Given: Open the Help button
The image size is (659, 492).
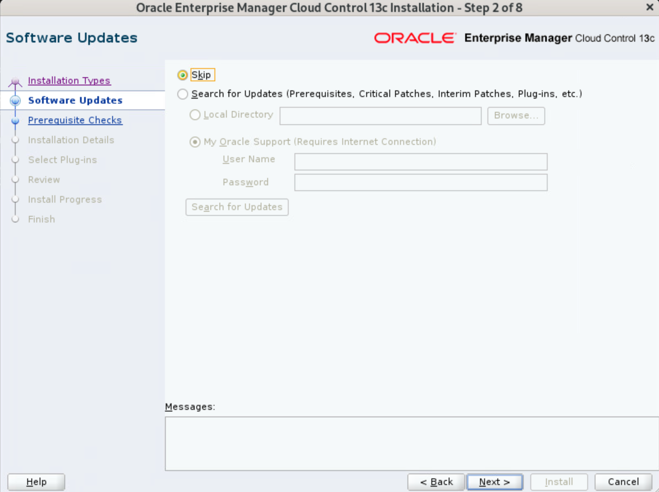Looking at the screenshot, I should [36, 482].
